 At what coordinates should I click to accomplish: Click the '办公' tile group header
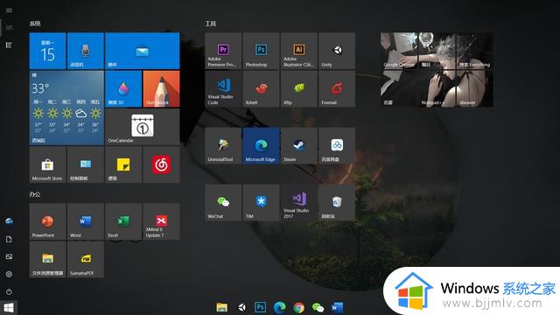[35, 194]
